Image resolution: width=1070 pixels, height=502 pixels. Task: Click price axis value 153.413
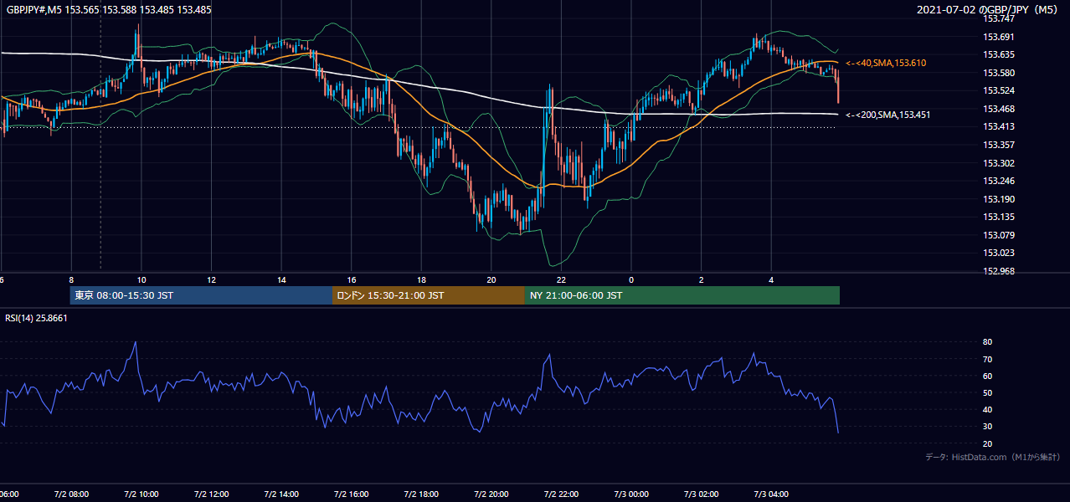(x=998, y=127)
